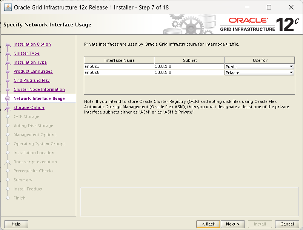Click the Next button
The image size is (303, 230).
(x=233, y=224)
